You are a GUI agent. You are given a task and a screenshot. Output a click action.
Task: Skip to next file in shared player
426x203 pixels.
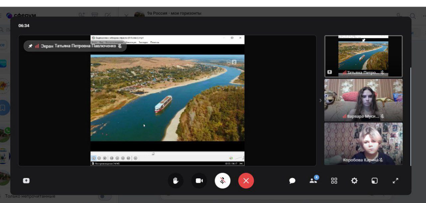[128, 158]
